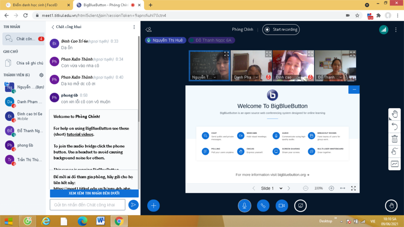This screenshot has width=404, height=227.
Task: Open the Slide 1 selector dropdown
Action: click(x=272, y=188)
